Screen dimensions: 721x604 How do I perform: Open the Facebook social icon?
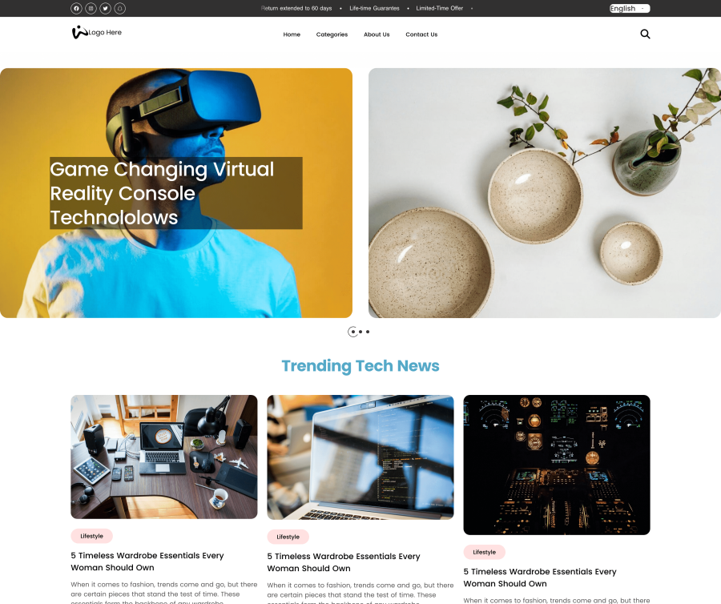pyautogui.click(x=76, y=8)
